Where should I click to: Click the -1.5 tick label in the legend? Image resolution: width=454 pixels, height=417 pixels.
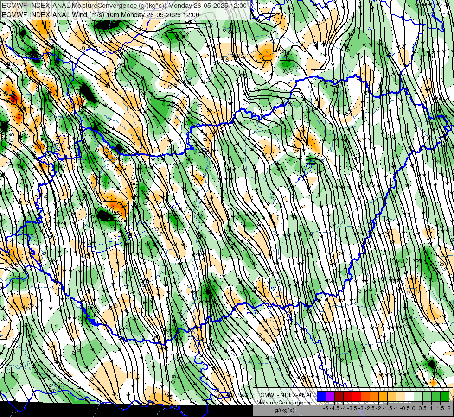[387, 408]
